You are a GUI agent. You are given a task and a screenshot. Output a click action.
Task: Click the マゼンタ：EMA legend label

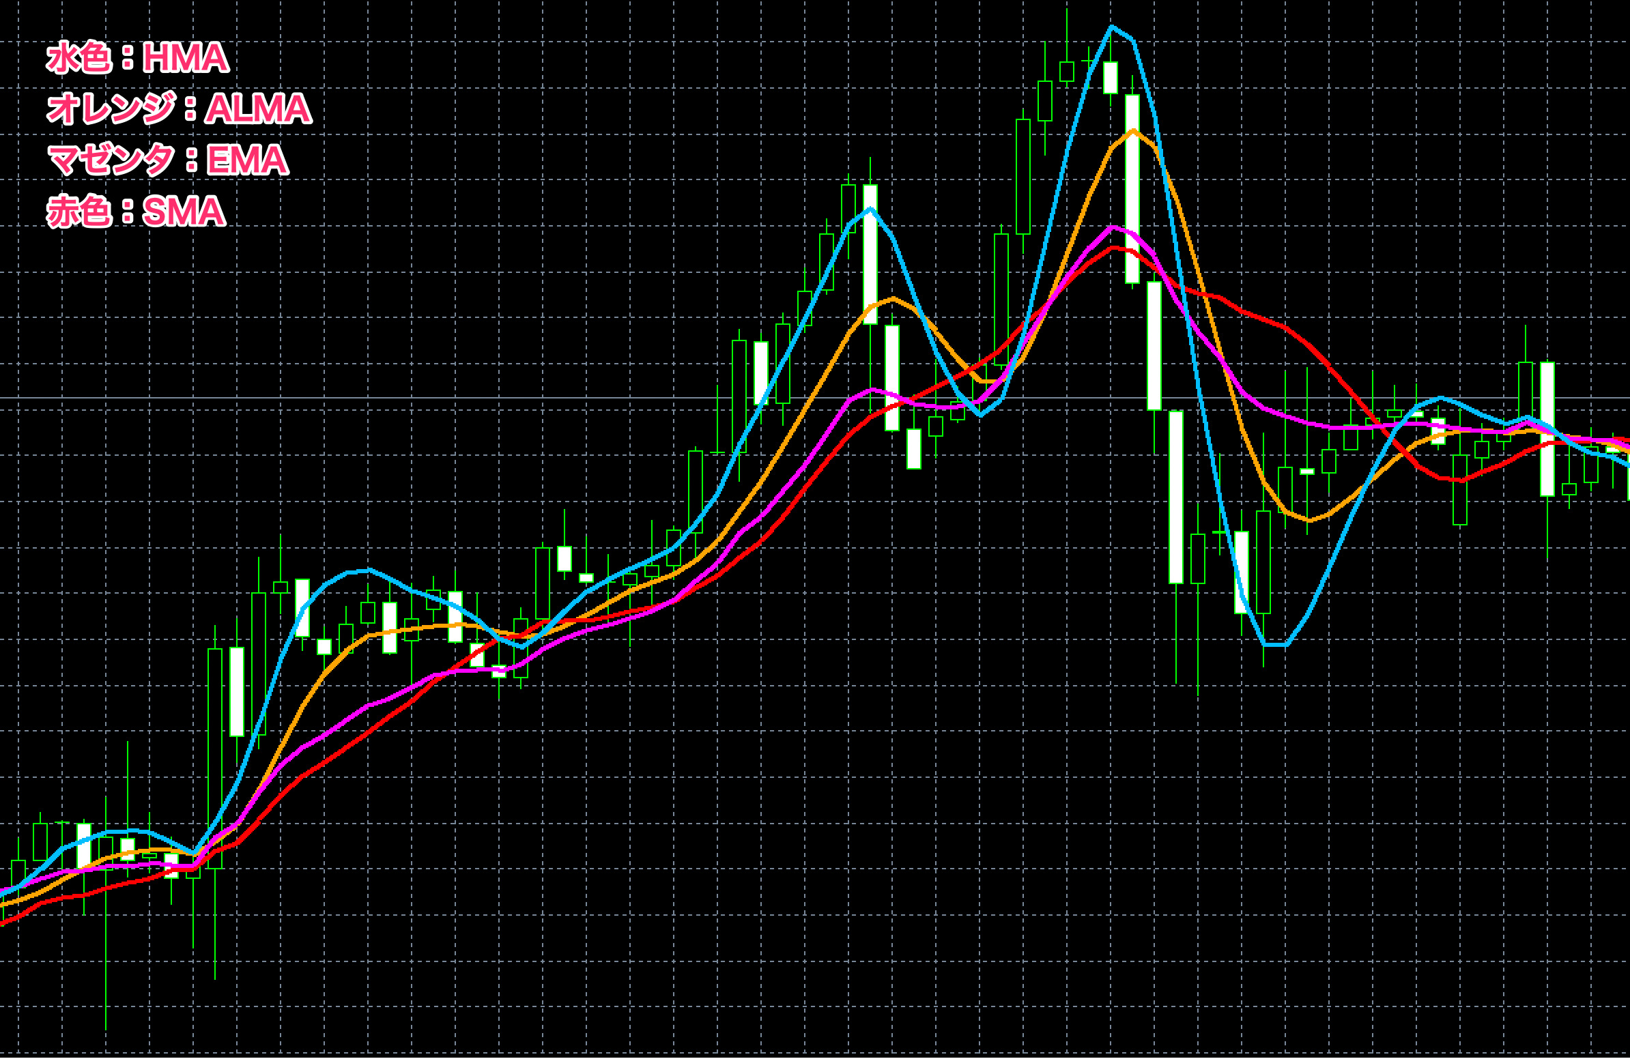[168, 160]
